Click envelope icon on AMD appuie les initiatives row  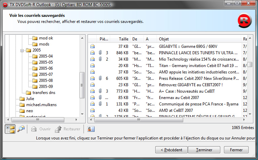click(93, 72)
